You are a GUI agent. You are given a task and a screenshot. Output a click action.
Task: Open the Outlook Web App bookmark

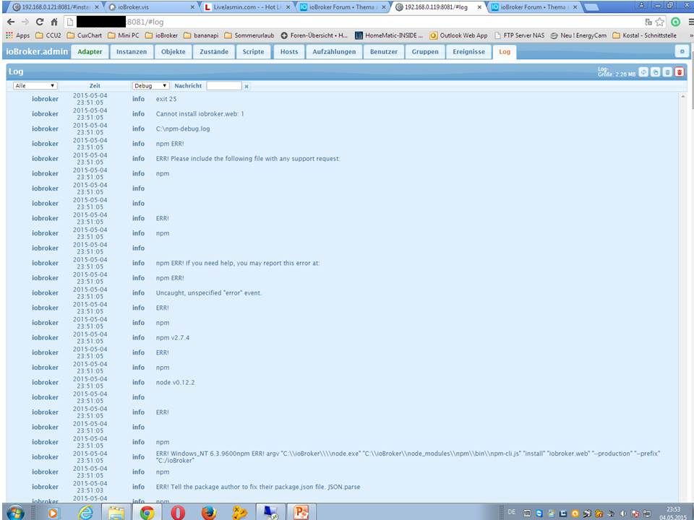point(458,35)
